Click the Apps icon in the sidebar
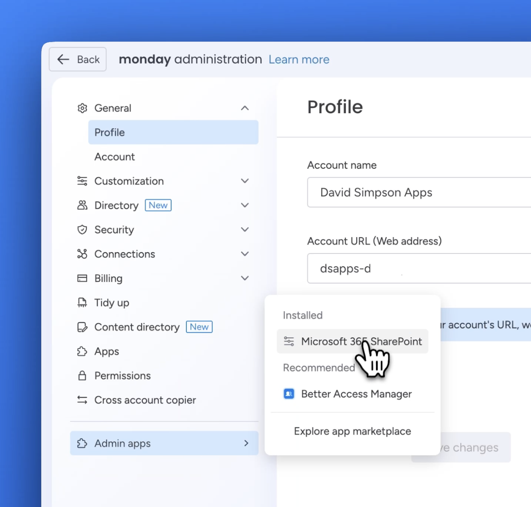531x507 pixels. coord(82,351)
